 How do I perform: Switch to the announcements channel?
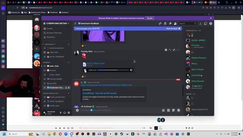[57, 48]
